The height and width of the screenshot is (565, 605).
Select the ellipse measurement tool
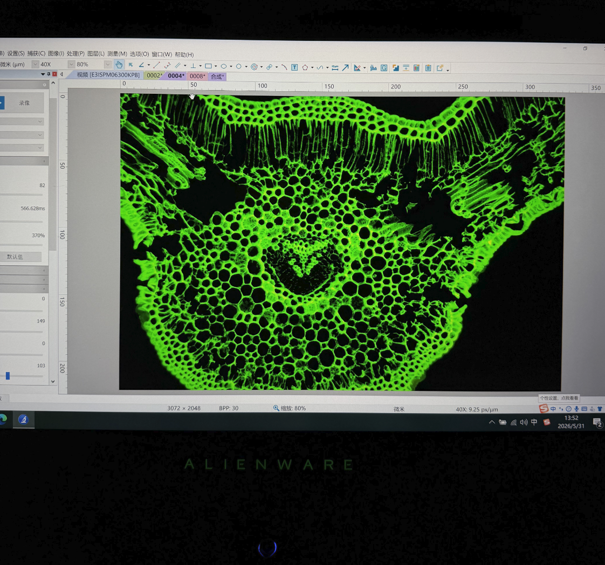[x=223, y=66]
